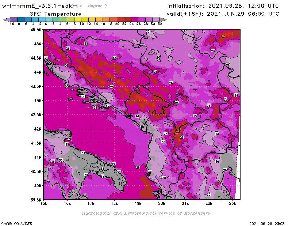Click the light purple arrow below -10
This screenshot has width=292, height=226.
(7, 20)
